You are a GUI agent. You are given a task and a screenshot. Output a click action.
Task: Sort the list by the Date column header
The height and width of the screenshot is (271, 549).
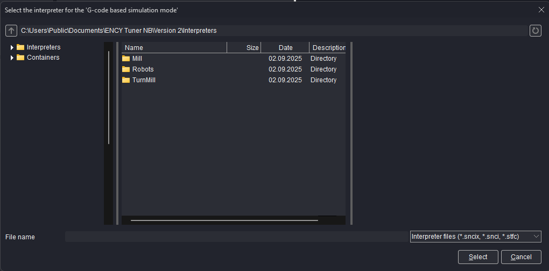click(x=285, y=48)
